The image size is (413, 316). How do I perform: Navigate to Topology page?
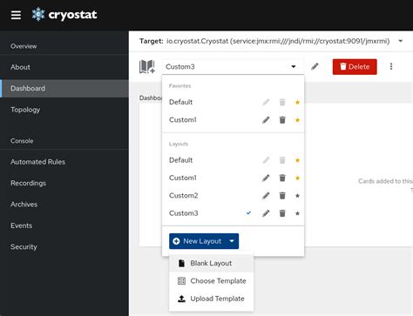64,110
